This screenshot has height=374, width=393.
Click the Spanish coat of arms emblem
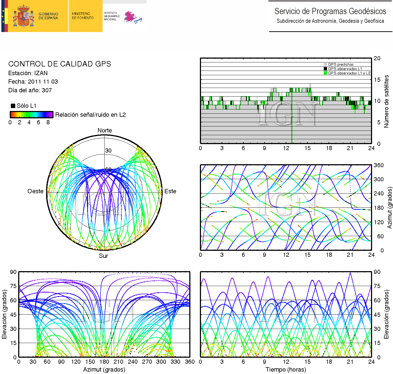[23, 16]
